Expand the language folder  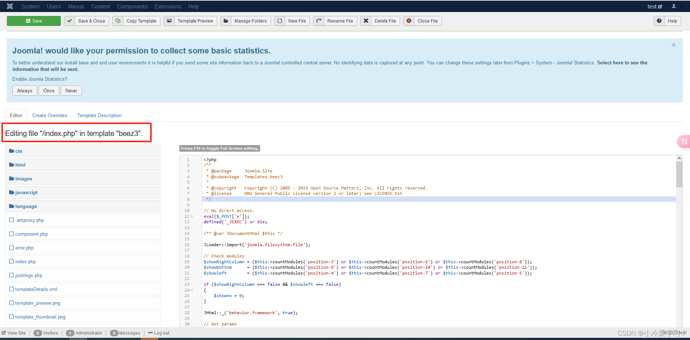tap(83, 206)
